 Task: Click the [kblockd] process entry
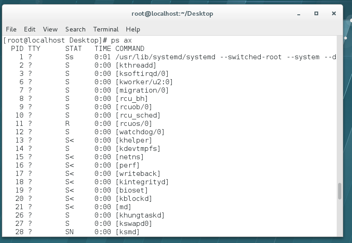[133, 198]
